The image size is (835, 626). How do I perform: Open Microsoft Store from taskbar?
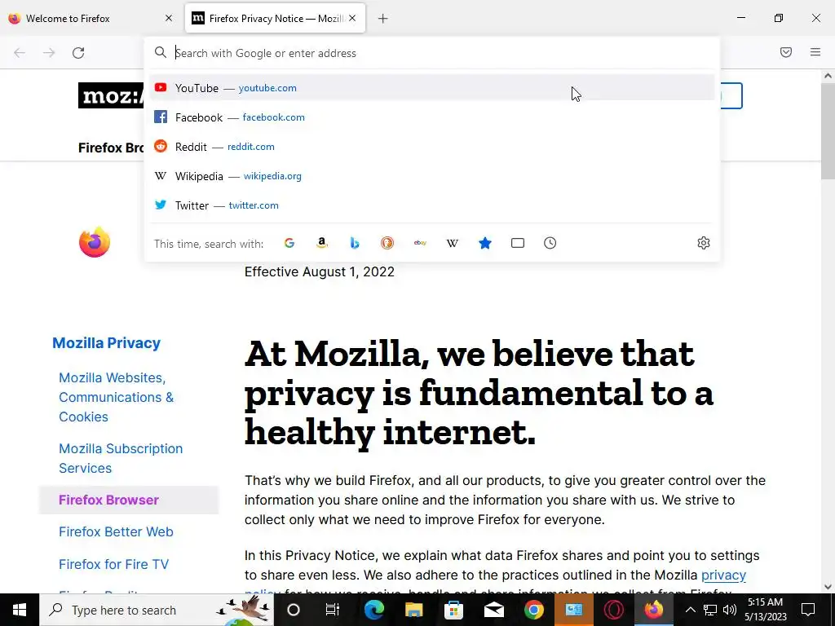[453, 610]
